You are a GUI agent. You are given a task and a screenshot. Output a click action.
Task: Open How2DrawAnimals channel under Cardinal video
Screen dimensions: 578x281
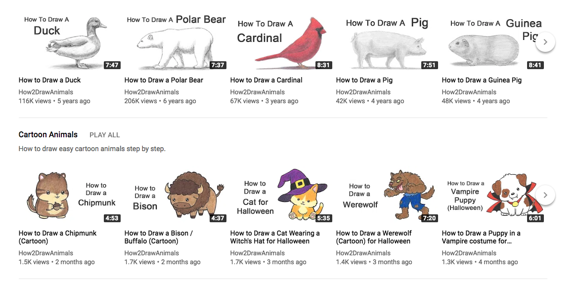(x=257, y=92)
